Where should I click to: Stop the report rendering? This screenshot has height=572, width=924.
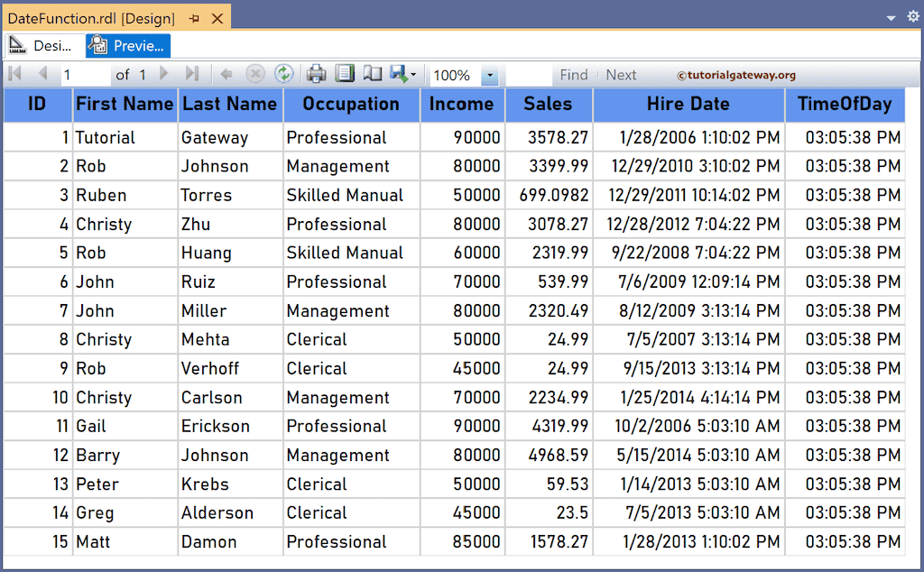[x=254, y=75]
